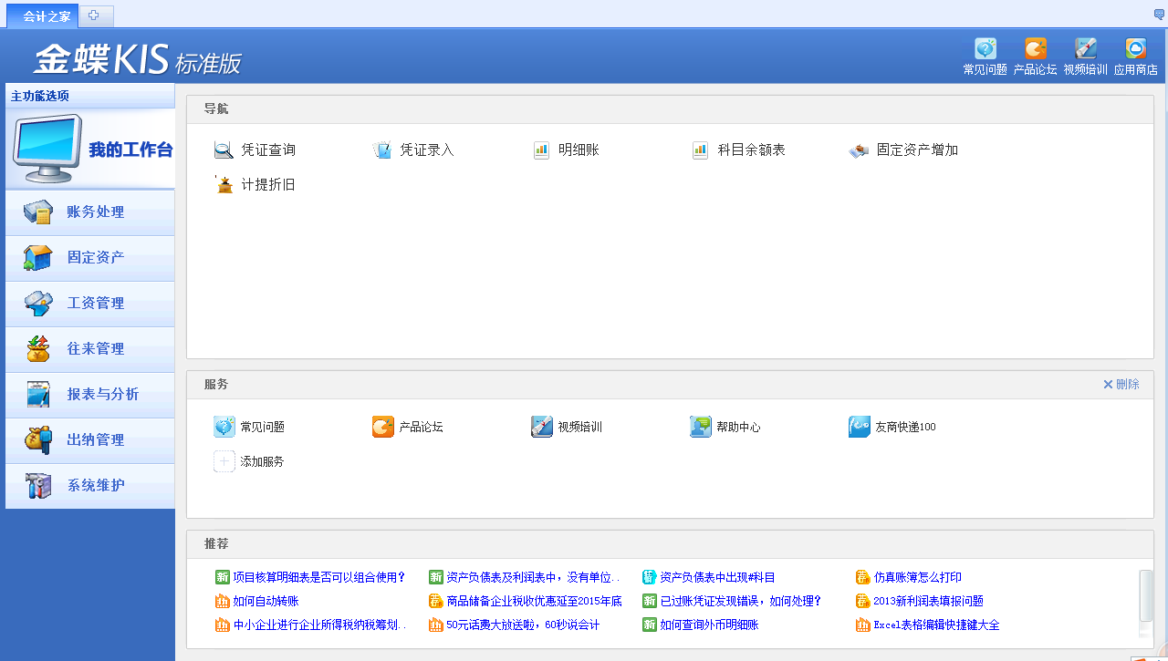The height and width of the screenshot is (661, 1168).
Task: Click the 凭证录入 icon in navigation
Action: 382,150
